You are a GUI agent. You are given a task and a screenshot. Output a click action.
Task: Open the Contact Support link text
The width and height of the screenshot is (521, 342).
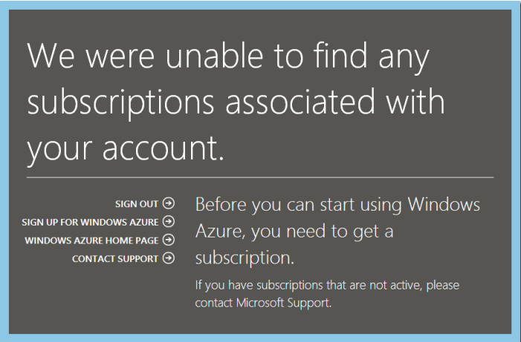114,259
